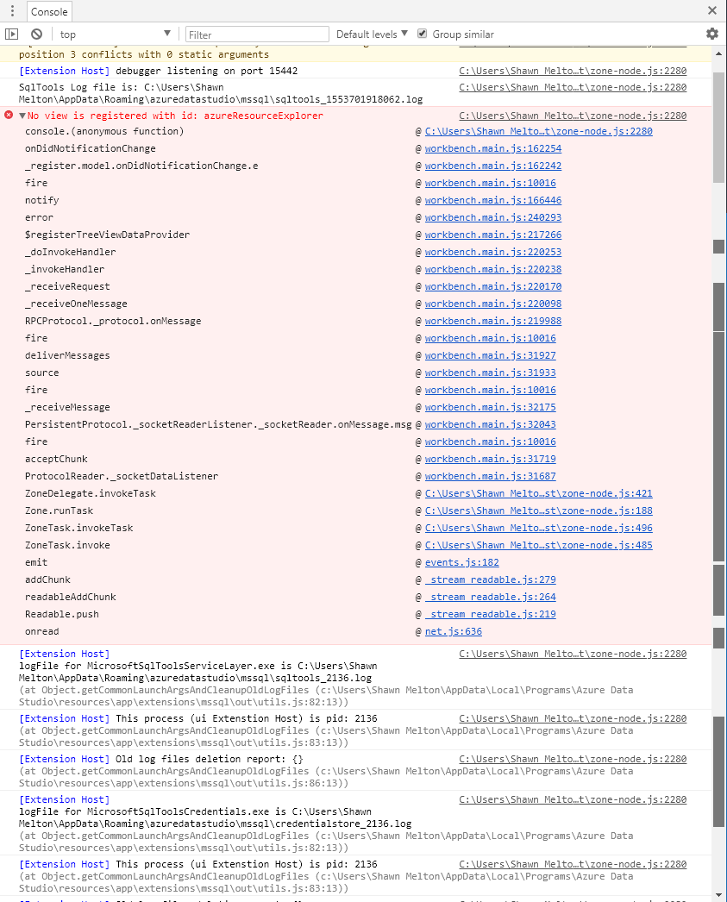Viewport: 727px width, 902px height.
Task: Click the 'onDidNotificationChange' stack frame text
Action: [91, 148]
